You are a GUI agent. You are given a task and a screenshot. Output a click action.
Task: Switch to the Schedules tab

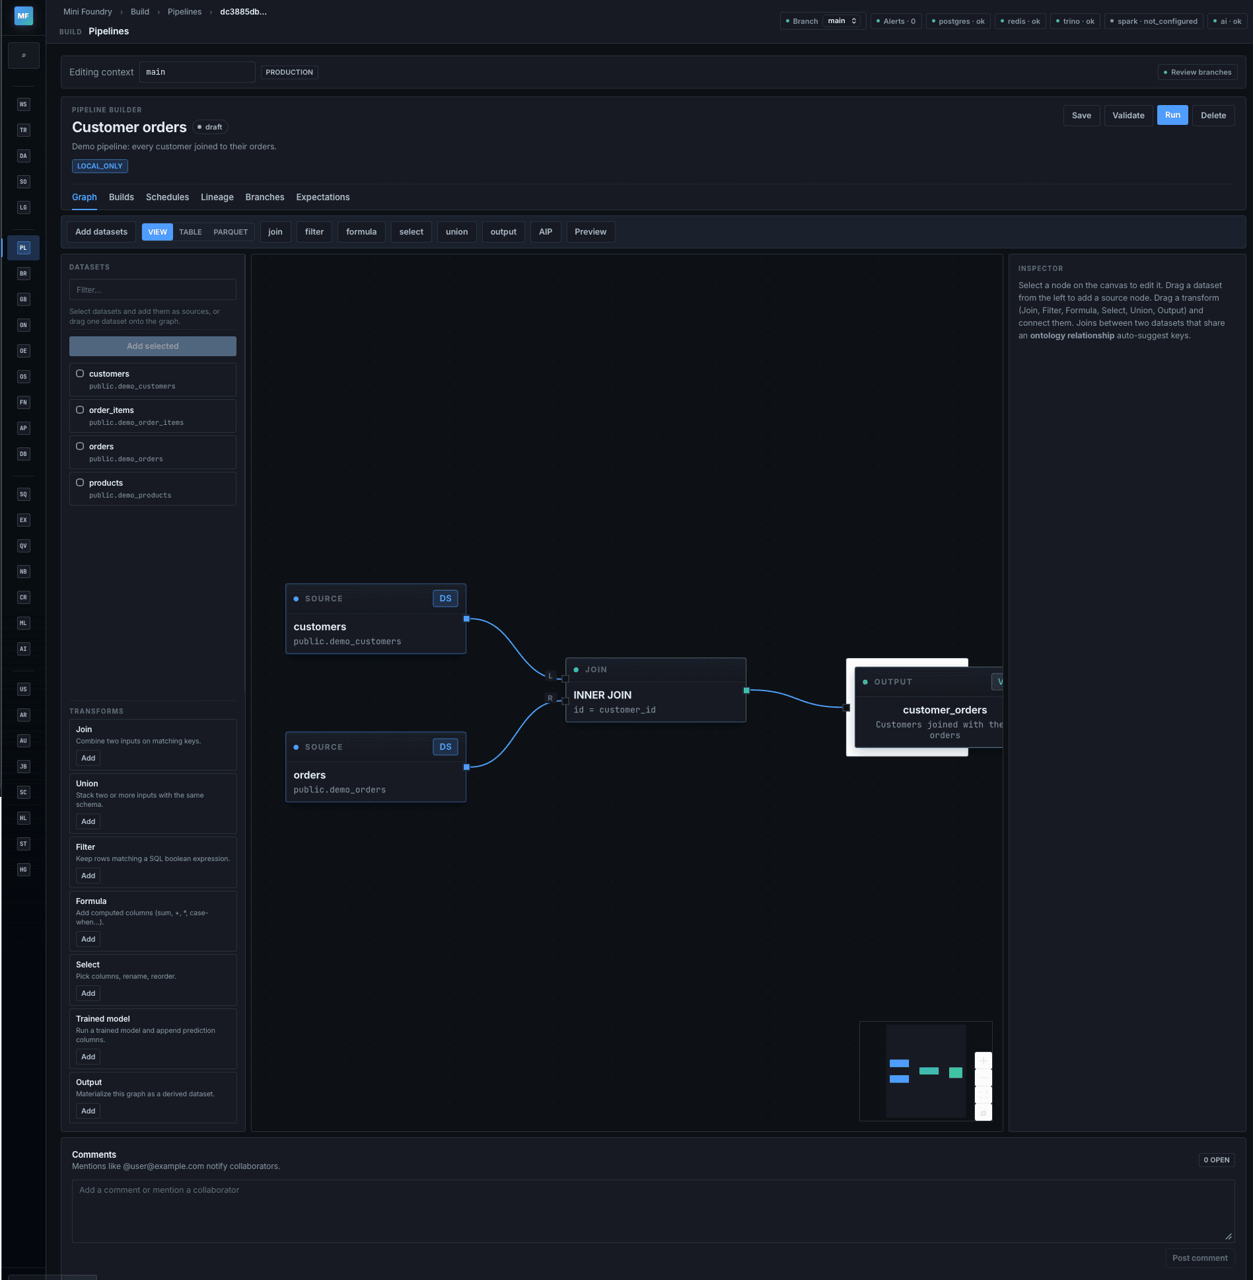point(167,198)
